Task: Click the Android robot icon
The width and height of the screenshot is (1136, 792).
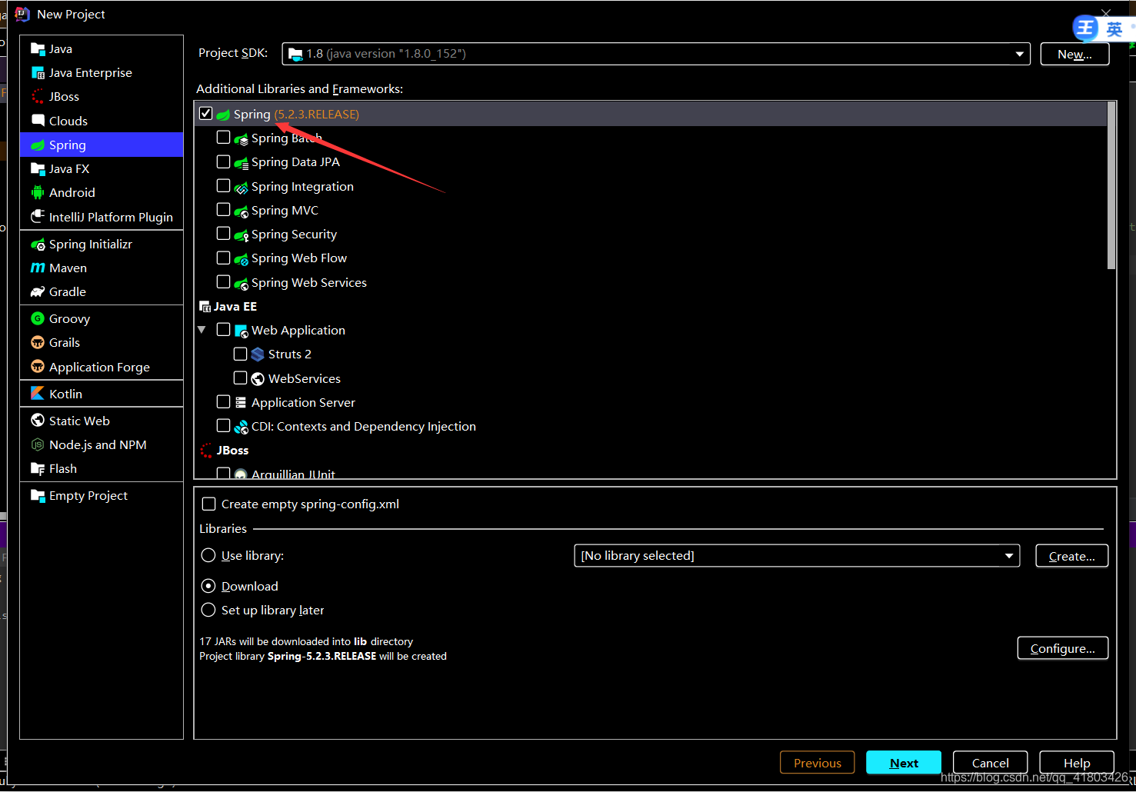Action: (x=38, y=193)
